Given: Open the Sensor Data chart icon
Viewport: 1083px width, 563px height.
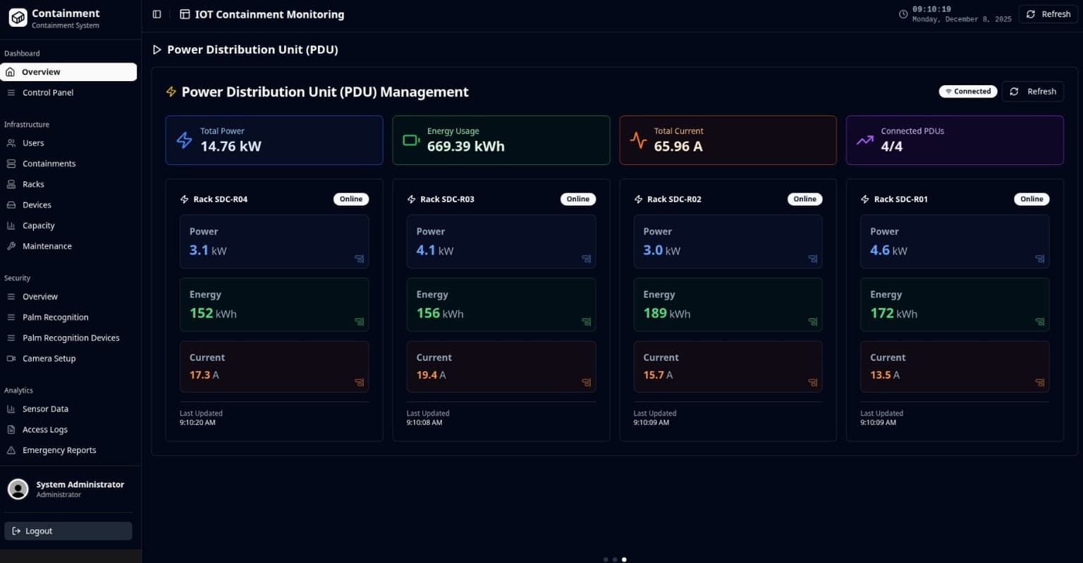Looking at the screenshot, I should (10, 409).
